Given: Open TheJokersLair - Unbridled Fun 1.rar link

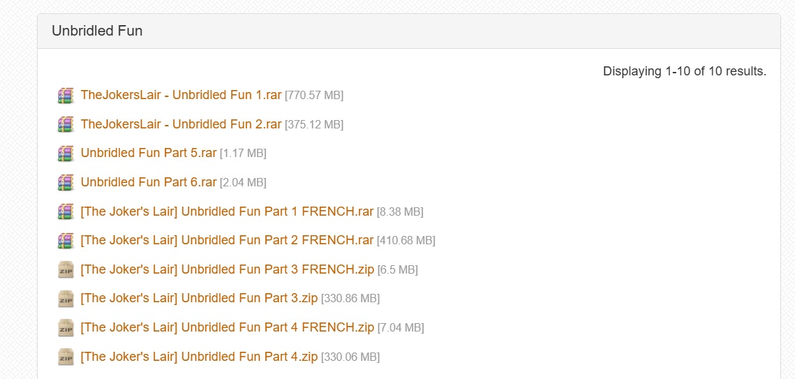Looking at the screenshot, I should (181, 95).
